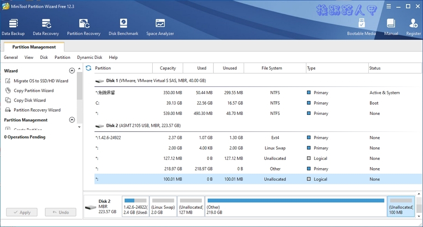Screen dimensions: 423x227
Task: Select the 539.00 MB NTFS partition
Action: pos(258,113)
